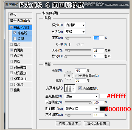The height and width of the screenshot is (130, 132).
Task: Click the 大小 slider handle
Action: [68, 51]
